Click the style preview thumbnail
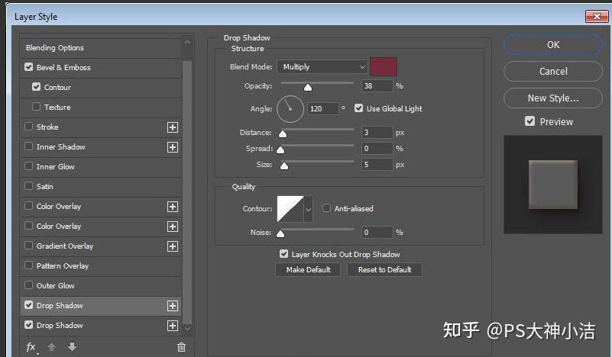 tap(552, 185)
